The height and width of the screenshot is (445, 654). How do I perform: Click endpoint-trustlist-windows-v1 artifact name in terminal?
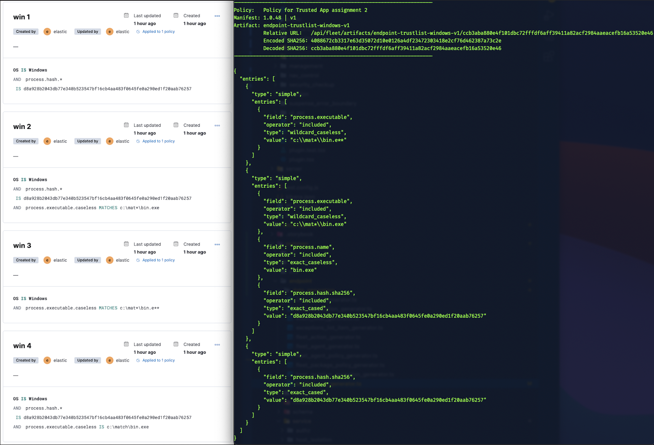pyautogui.click(x=306, y=25)
